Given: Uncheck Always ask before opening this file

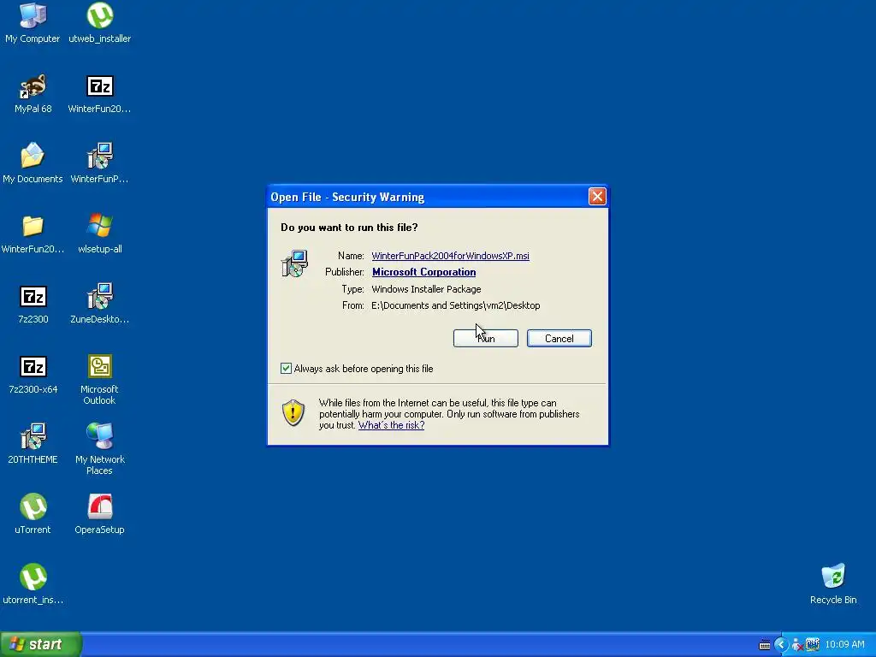Looking at the screenshot, I should point(286,369).
